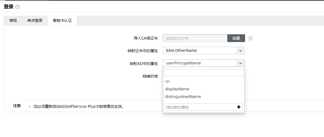Click the help icon next to 流量 button
This screenshot has width=324, height=137.
click(250, 38)
